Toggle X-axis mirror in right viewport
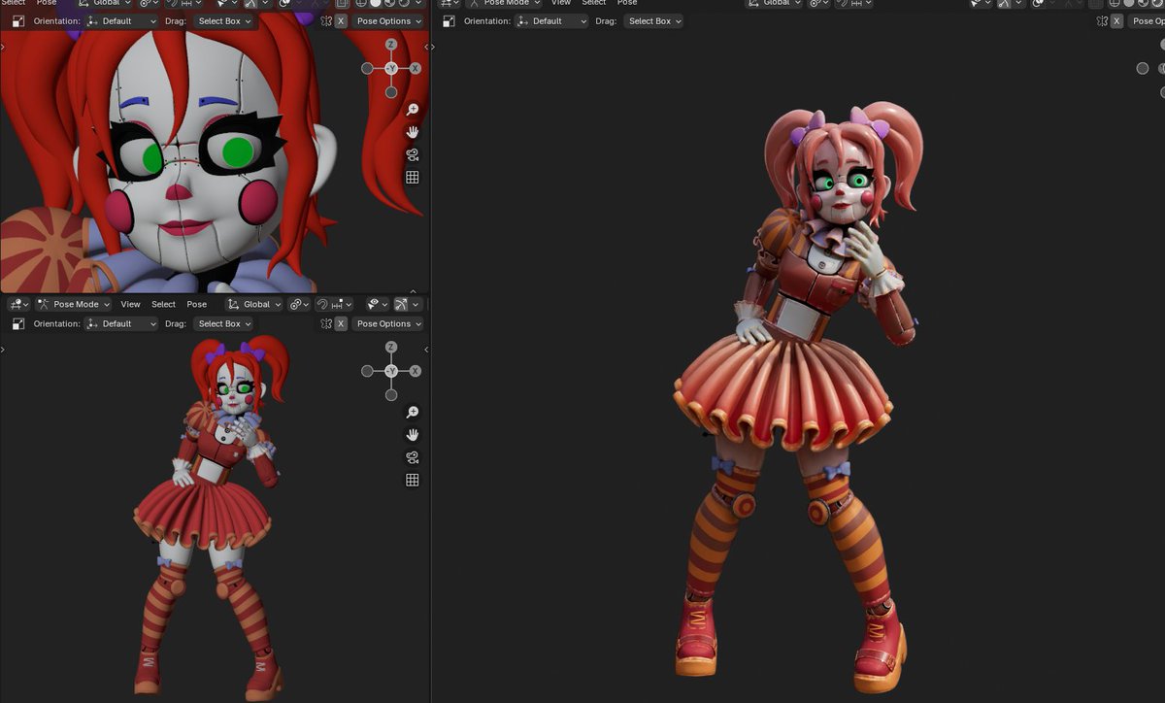Viewport: 1165px width, 703px height. (x=1116, y=20)
